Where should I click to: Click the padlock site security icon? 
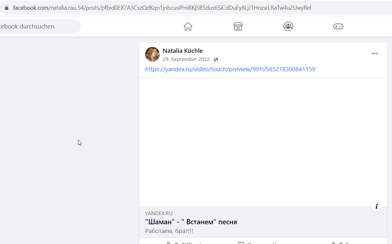(x=6, y=8)
